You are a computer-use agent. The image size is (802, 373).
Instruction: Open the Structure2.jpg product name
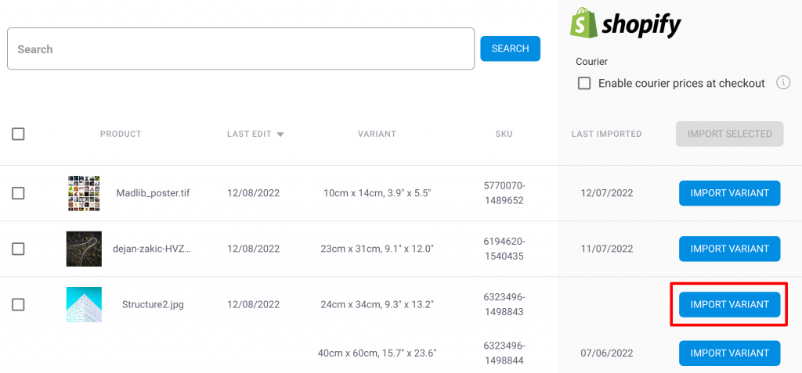(x=153, y=305)
